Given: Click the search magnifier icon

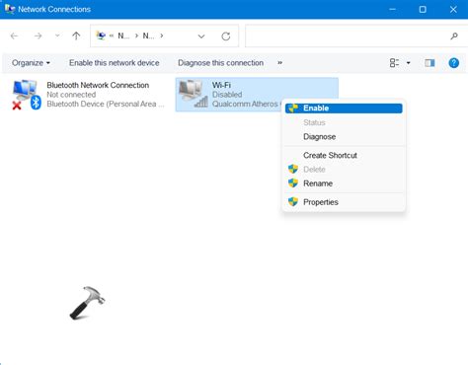Looking at the screenshot, I should 454,36.
